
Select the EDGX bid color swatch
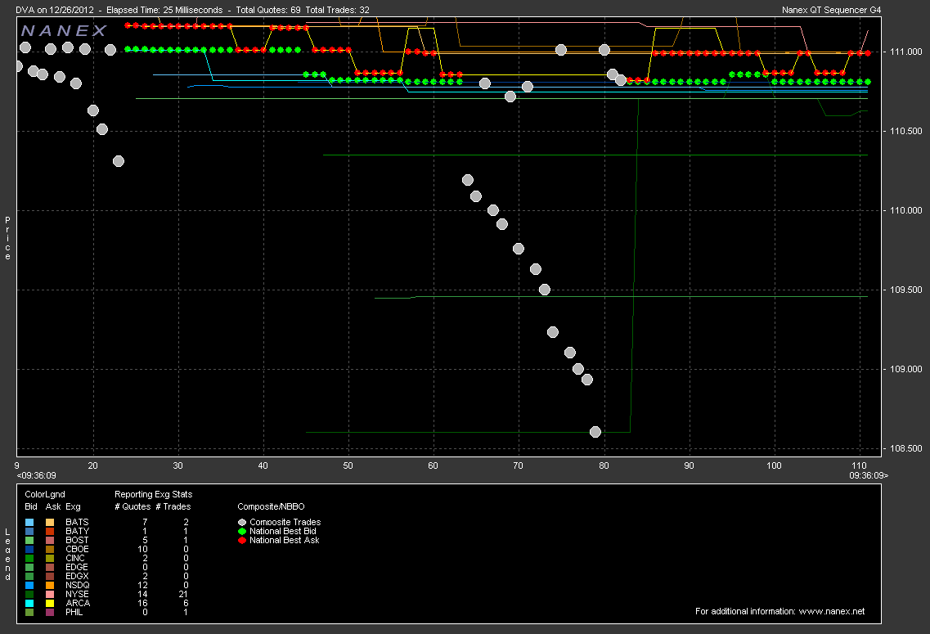coord(29,577)
